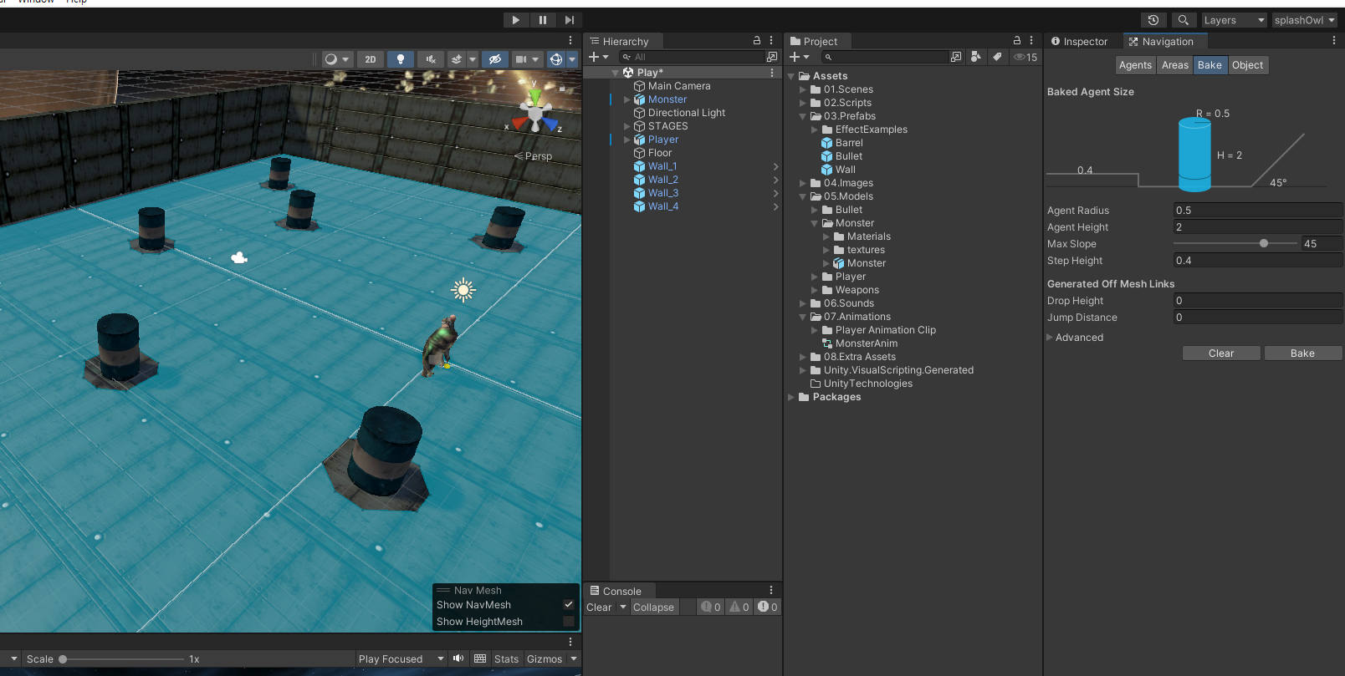Image resolution: width=1345 pixels, height=676 pixels.
Task: Click the Hierarchy panel lock icon
Action: pyautogui.click(x=757, y=40)
